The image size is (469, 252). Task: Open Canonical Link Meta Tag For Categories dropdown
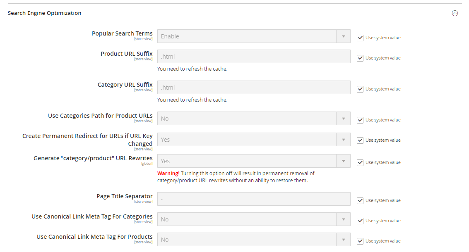point(253,219)
